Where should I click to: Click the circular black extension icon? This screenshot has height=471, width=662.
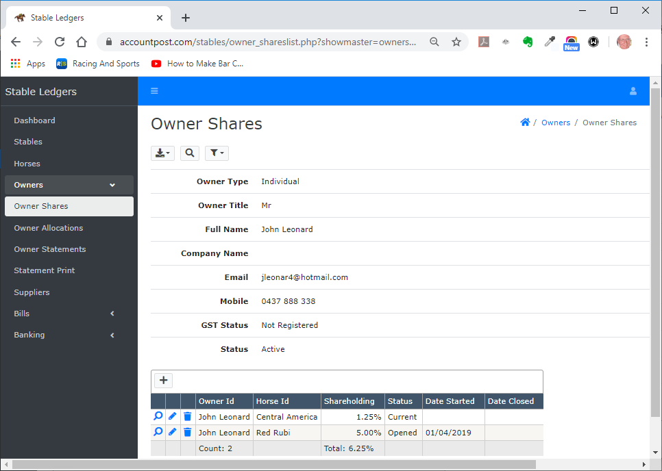pos(593,42)
